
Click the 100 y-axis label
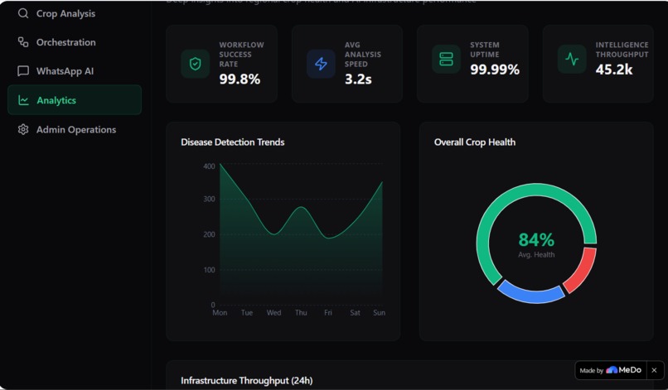pos(209,269)
